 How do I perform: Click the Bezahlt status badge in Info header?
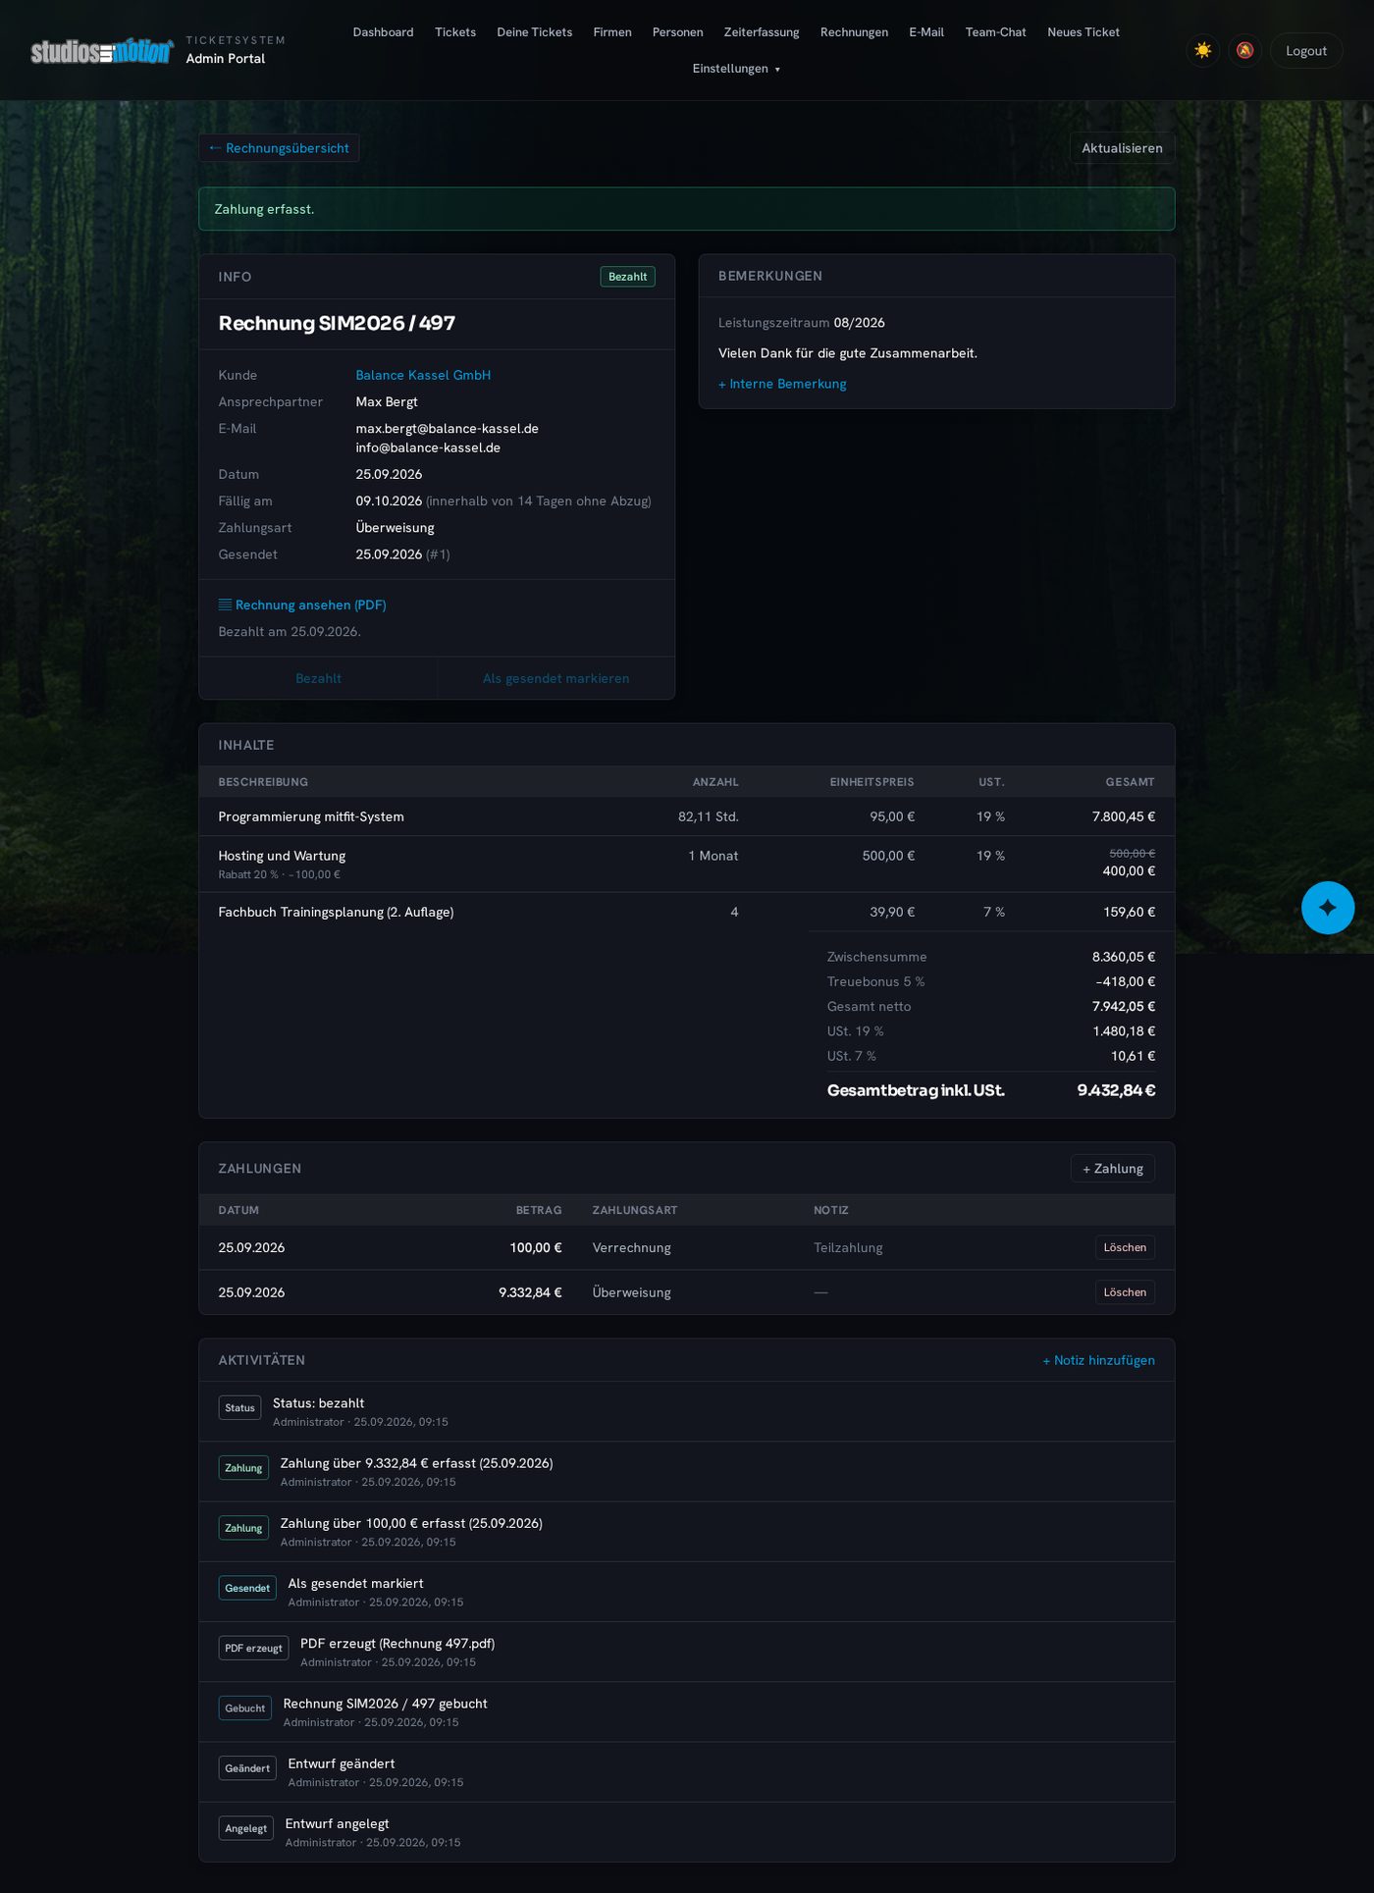627,277
